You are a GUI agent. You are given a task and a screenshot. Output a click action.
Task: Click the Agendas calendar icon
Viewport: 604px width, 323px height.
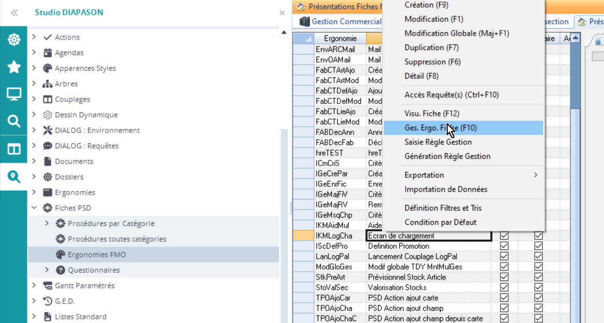pos(48,53)
